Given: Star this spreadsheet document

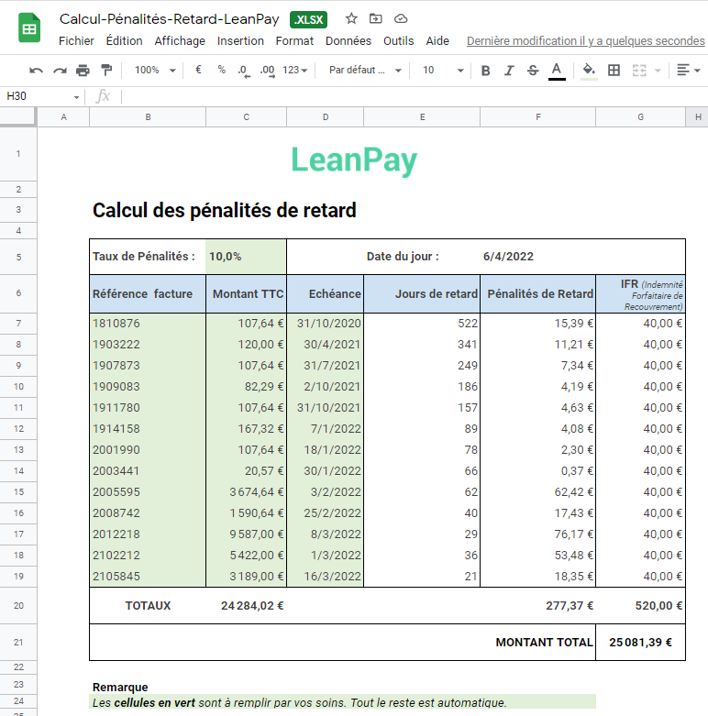Looking at the screenshot, I should [351, 18].
